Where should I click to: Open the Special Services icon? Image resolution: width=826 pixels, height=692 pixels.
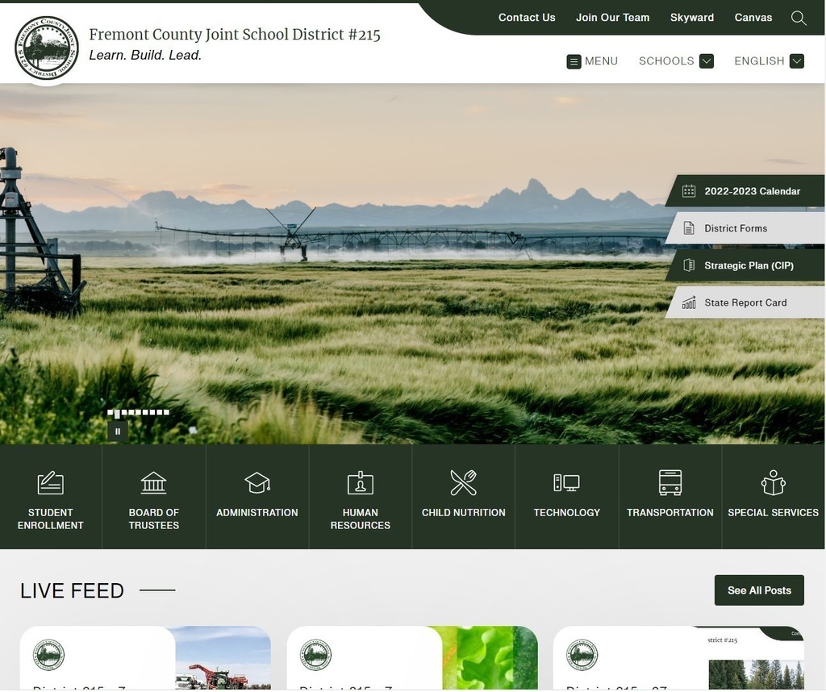pyautogui.click(x=773, y=483)
